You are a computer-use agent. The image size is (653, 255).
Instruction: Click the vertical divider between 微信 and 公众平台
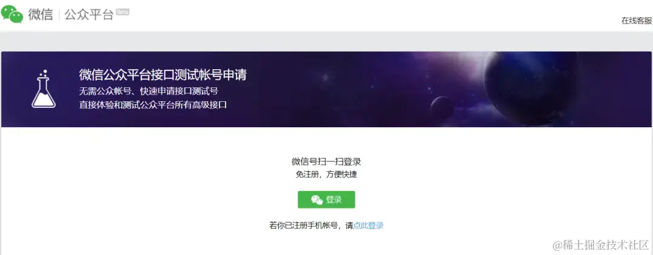tap(59, 15)
